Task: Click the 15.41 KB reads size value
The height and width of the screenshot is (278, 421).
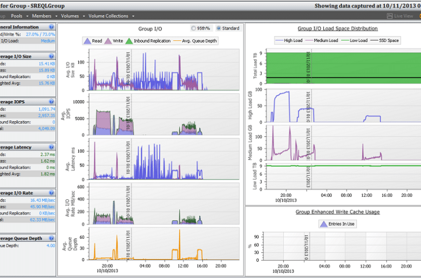Action: pyautogui.click(x=47, y=64)
